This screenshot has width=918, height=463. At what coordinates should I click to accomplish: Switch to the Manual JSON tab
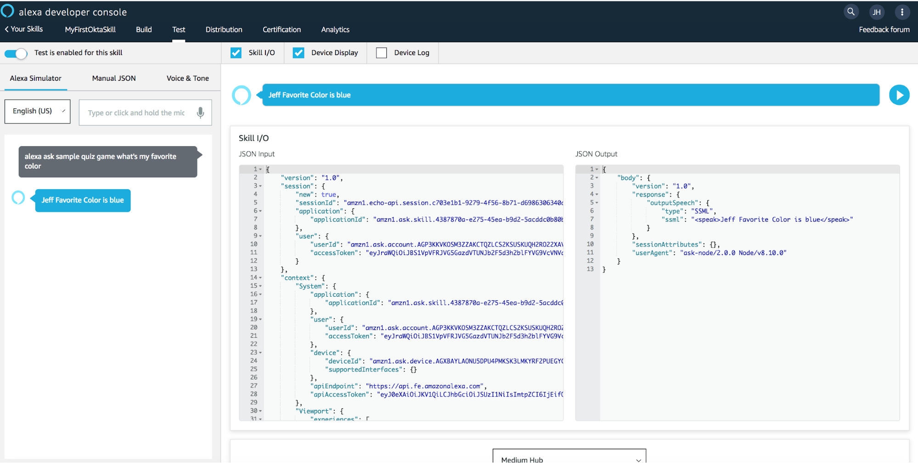point(114,78)
